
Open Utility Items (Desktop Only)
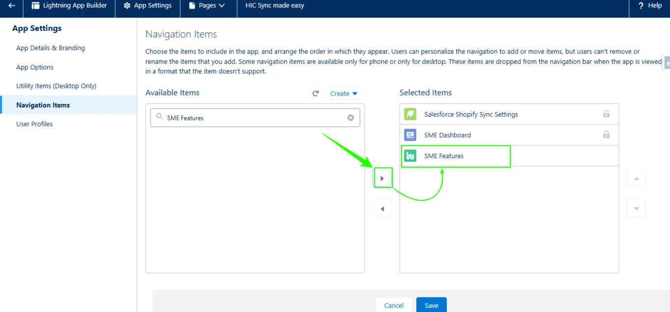(56, 86)
